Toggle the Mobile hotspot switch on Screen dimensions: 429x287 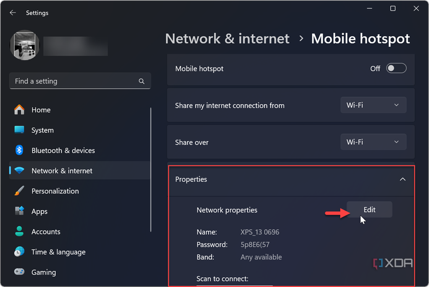(396, 69)
